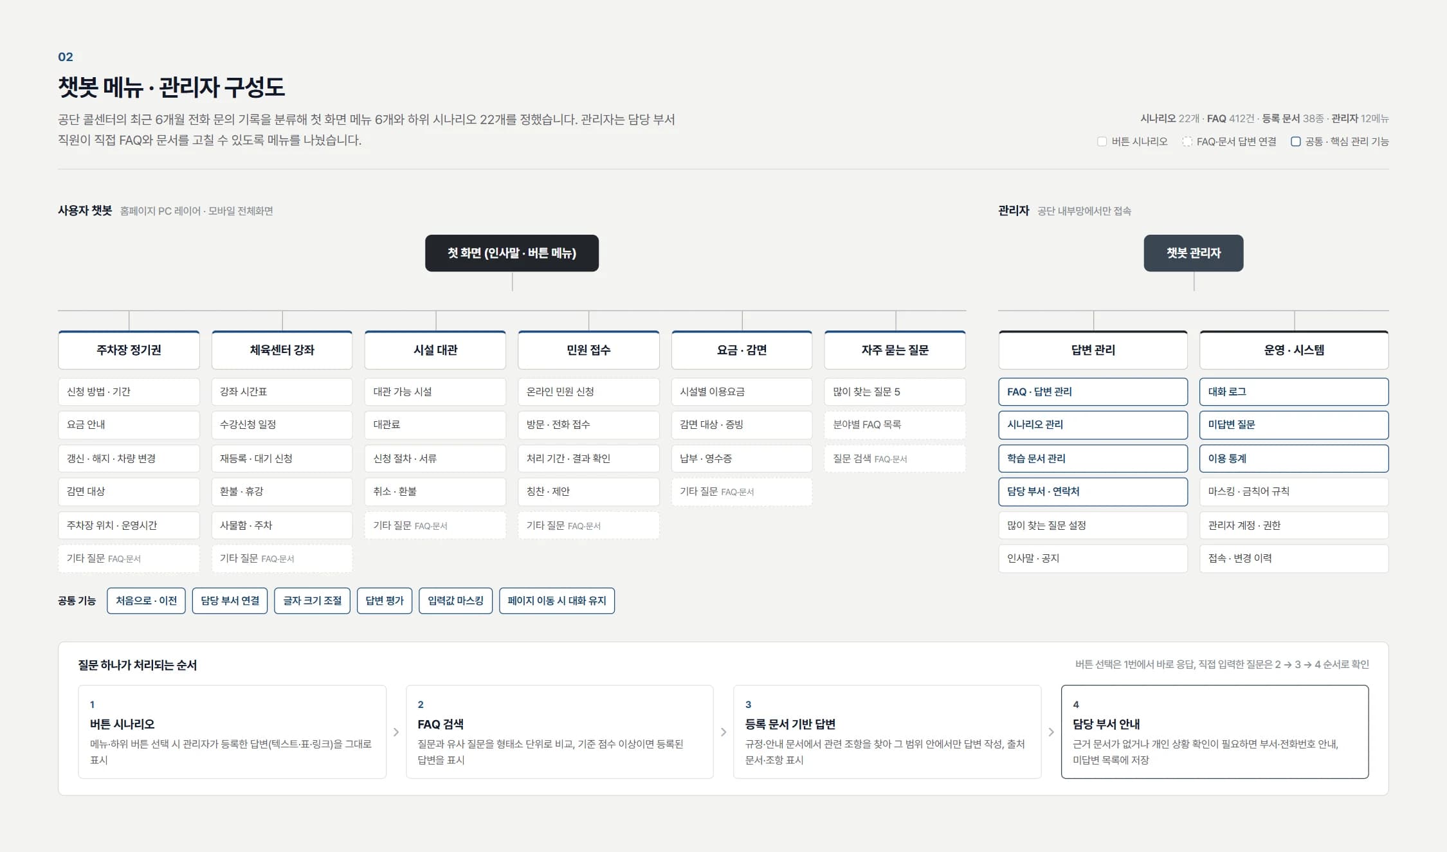Click the 답변 평가 button
The width and height of the screenshot is (1447, 852).
pos(385,601)
